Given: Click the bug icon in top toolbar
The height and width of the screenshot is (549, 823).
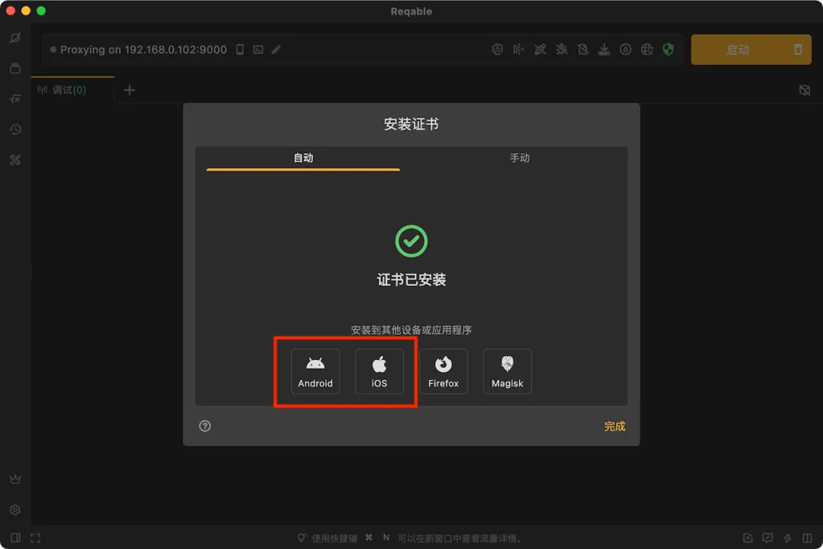Looking at the screenshot, I should pyautogui.click(x=561, y=50).
